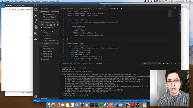This screenshot has width=193, height=108.
Task: Open Spotify from the Dock
Action: [102, 105]
